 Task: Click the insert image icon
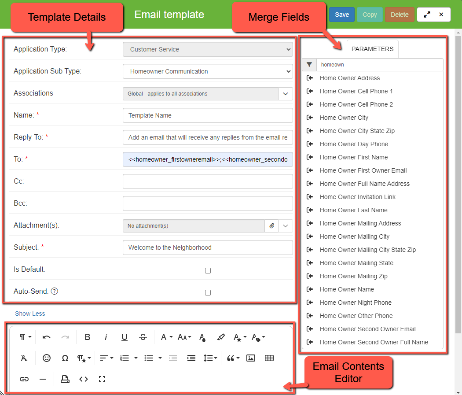pos(251,358)
